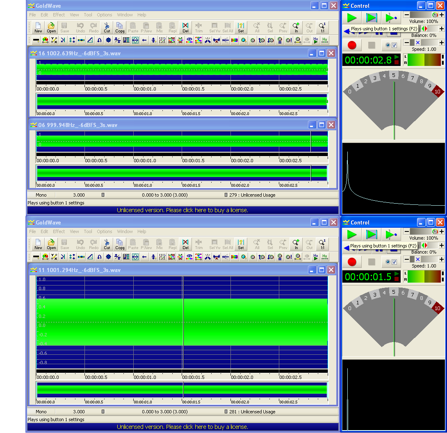The height and width of the screenshot is (433, 447).
Task: Click green Play in Control showing 00:00:02.8
Action: (x=352, y=18)
